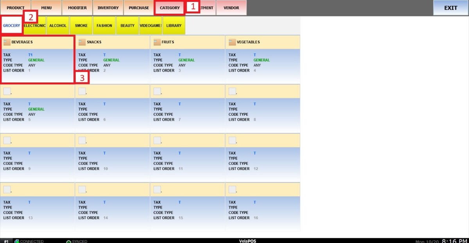Click the blank icon of the list order 8 card
Image resolution: width=469 pixels, height=243 pixels.
click(232, 91)
